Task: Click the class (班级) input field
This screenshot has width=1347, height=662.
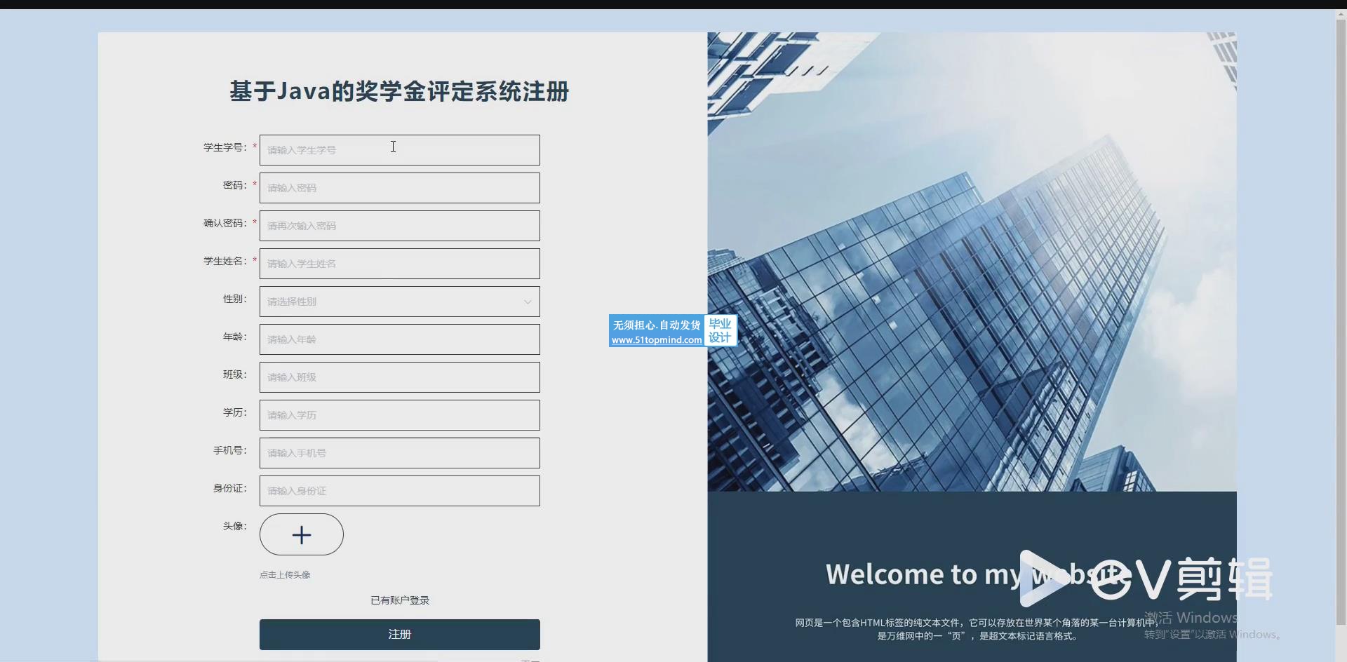Action: [400, 377]
